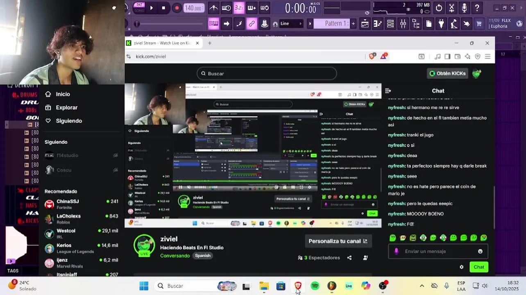Open recommended channel Kerios
The image size is (526, 295).
(81, 248)
